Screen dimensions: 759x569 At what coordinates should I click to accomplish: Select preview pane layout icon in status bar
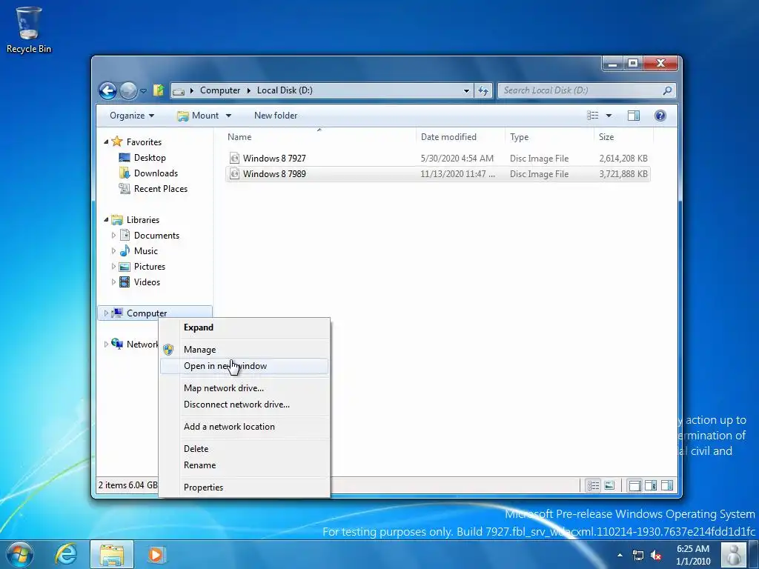pos(666,485)
